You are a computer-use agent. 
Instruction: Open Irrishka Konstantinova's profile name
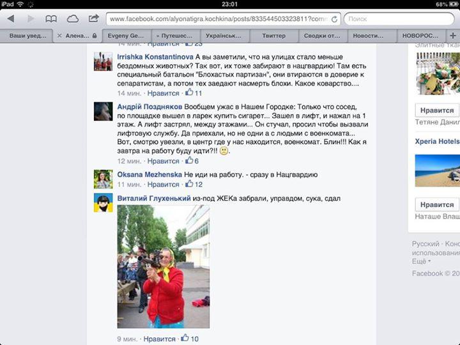tap(155, 57)
